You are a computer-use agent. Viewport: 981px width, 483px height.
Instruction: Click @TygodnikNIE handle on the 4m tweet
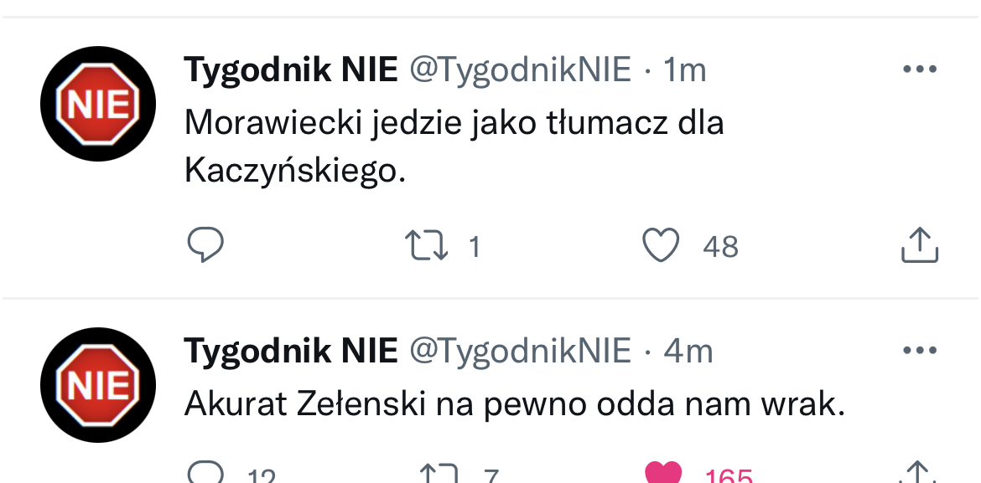(520, 352)
